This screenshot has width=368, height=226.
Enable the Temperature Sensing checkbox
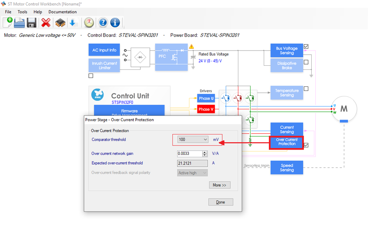coord(306,89)
